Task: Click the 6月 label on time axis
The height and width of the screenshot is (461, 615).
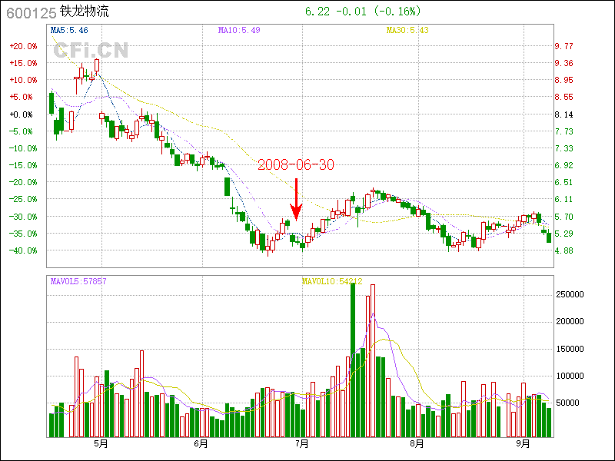Action: click(x=201, y=443)
